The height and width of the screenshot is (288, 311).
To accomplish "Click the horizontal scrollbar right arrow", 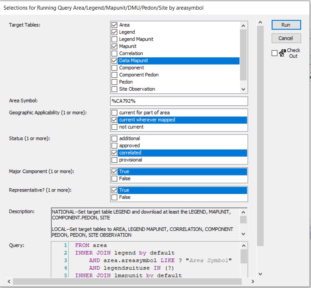I will click(253, 281).
